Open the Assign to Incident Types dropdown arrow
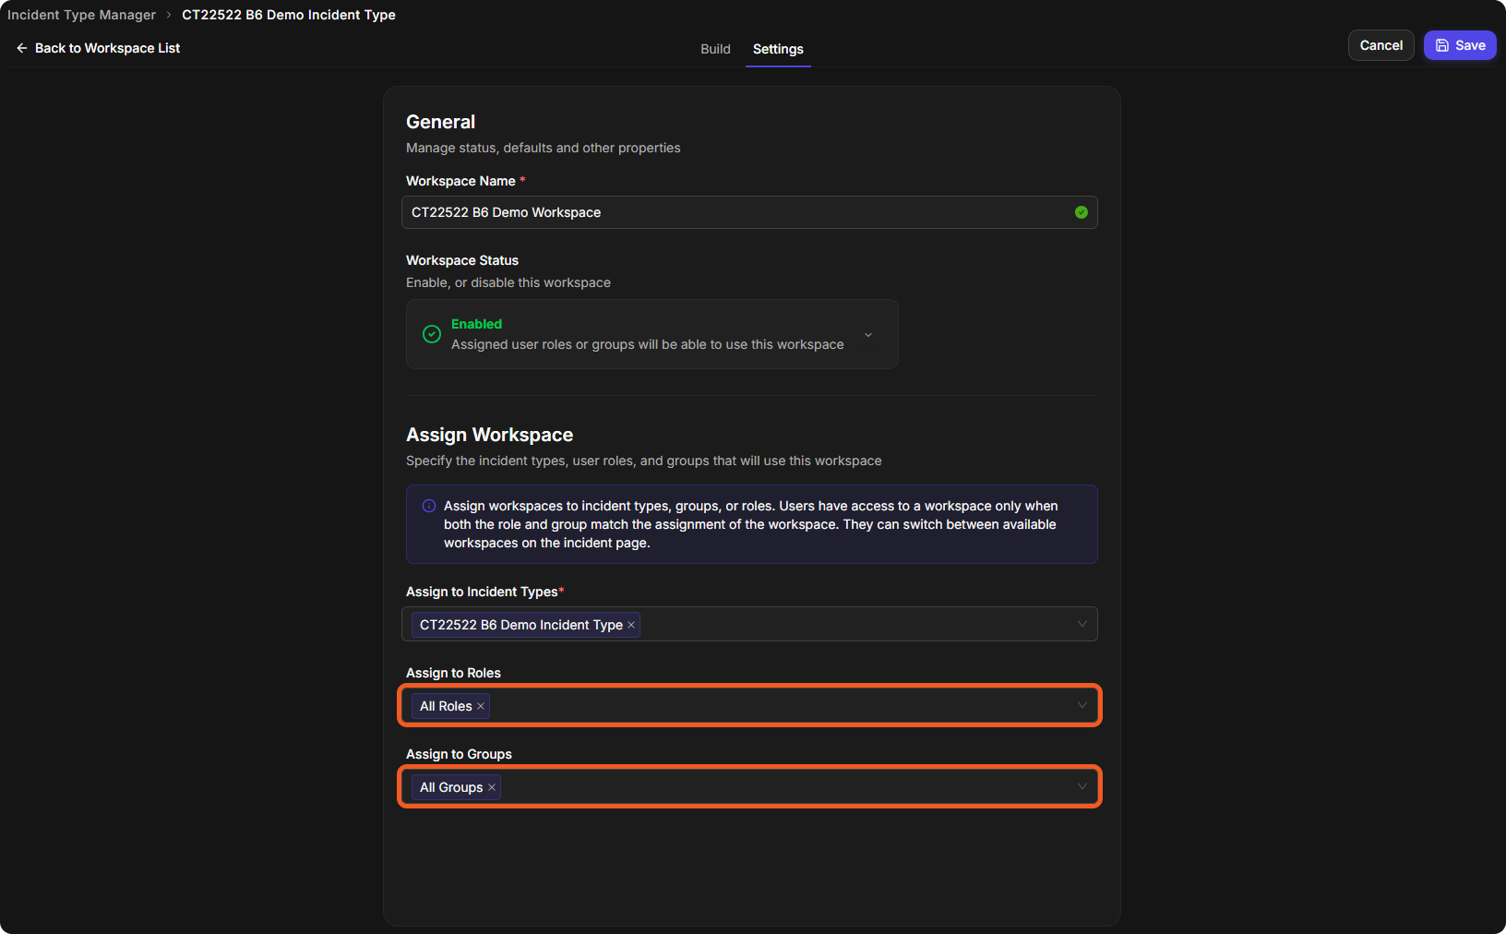 coord(1082,624)
